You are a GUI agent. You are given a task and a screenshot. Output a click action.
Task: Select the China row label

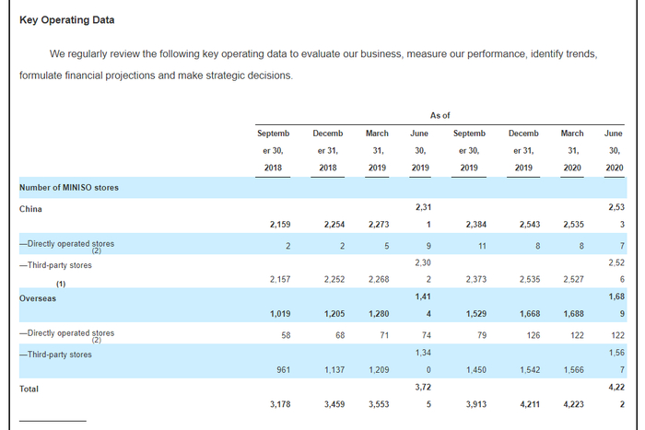(x=30, y=209)
